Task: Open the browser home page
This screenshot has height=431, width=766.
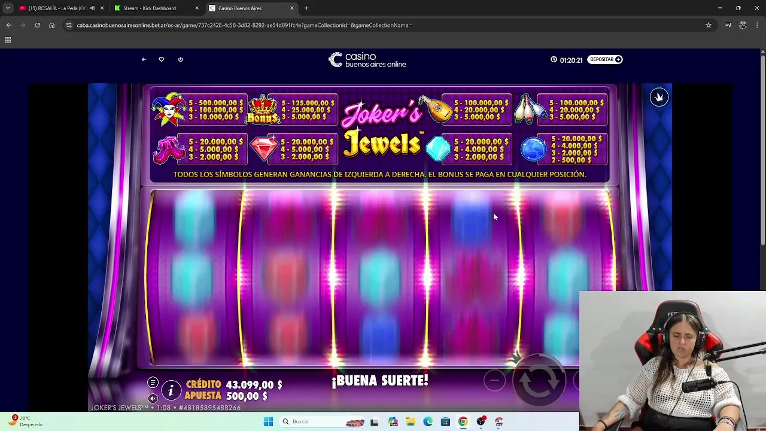Action: tap(51, 25)
